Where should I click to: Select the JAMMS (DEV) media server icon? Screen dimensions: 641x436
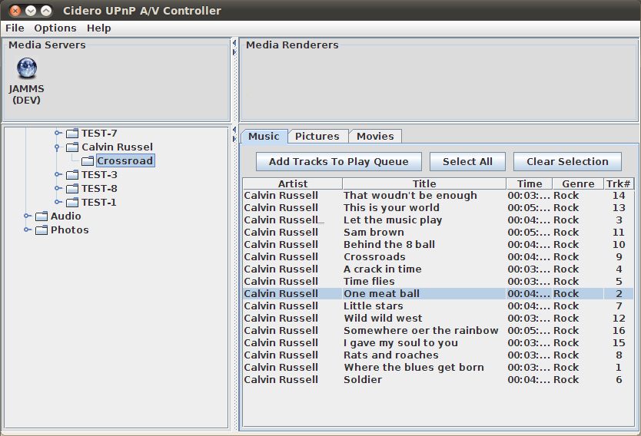tap(27, 68)
